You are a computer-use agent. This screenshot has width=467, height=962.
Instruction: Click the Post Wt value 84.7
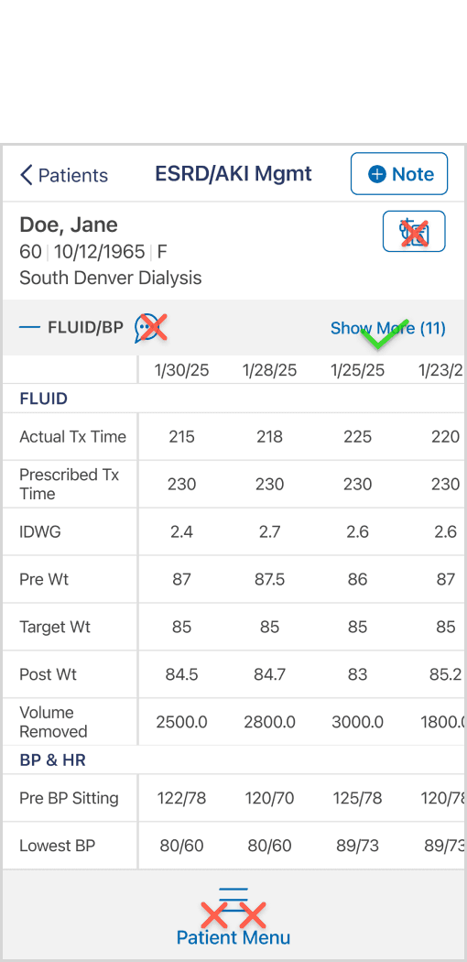[269, 675]
